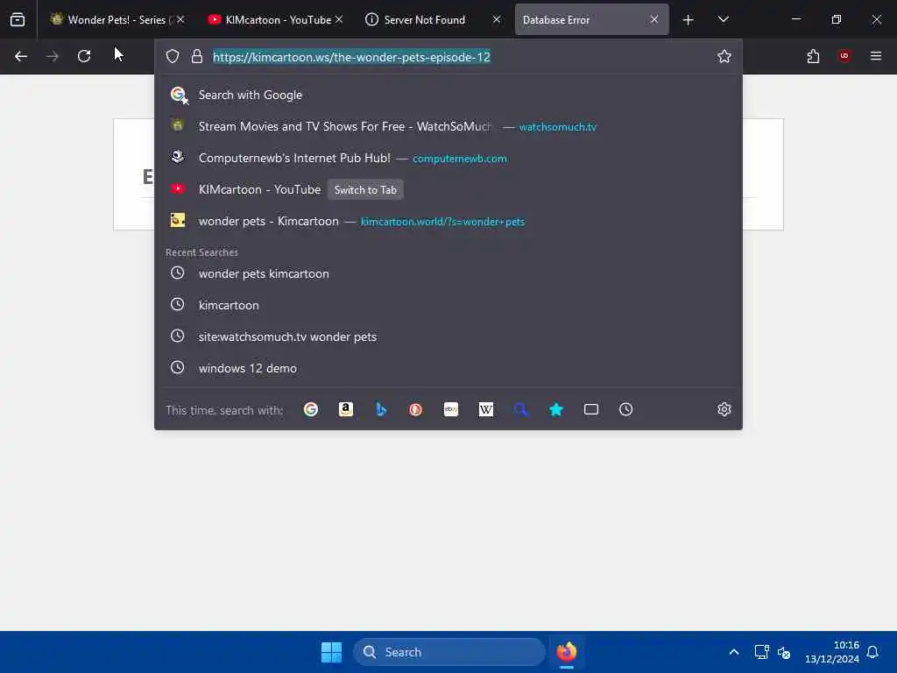Screen dimensions: 897x673
Task: Select recent search kimcartoon
Action: click(448, 305)
